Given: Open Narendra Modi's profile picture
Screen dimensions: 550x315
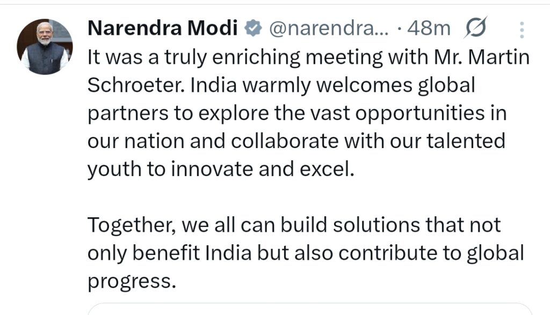Looking at the screenshot, I should [x=45, y=47].
